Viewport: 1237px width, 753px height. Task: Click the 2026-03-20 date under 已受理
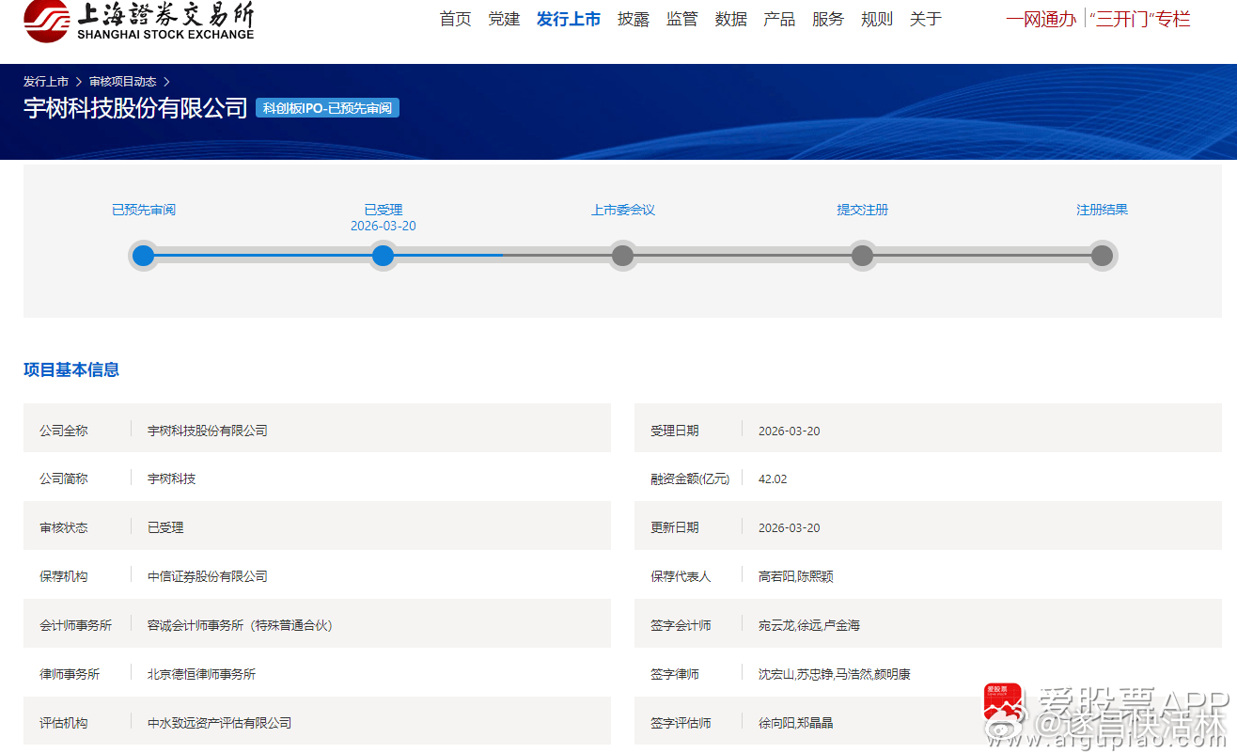[384, 227]
